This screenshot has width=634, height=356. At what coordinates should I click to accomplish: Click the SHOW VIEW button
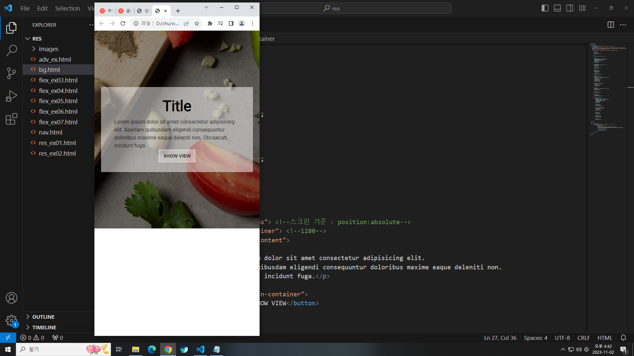pos(177,156)
